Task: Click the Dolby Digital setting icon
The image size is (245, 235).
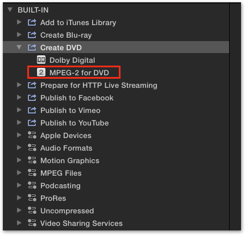Action: pos(41,60)
